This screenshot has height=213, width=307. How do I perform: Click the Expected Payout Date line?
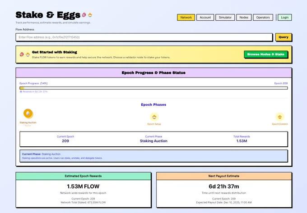(224, 203)
